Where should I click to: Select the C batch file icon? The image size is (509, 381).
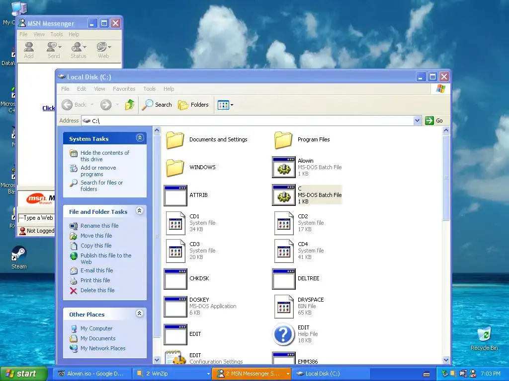click(284, 195)
